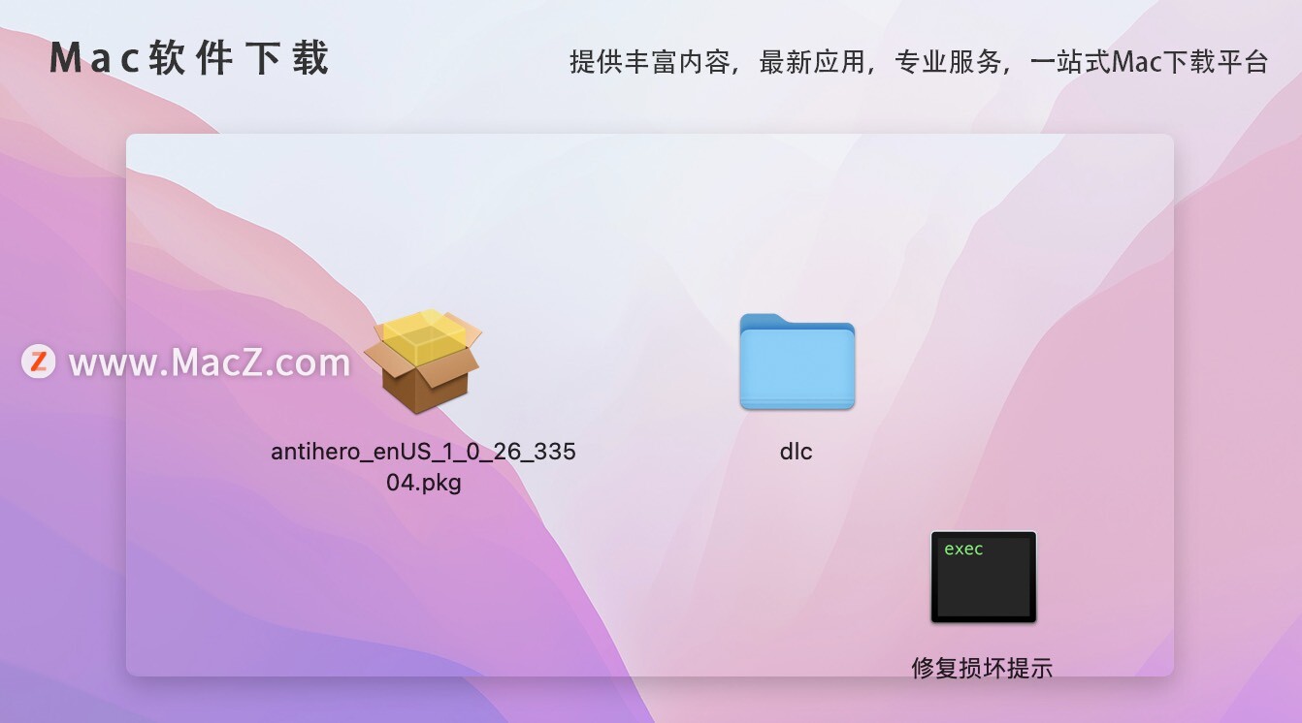This screenshot has height=723, width=1302.
Task: Select the green exec text inside script icon
Action: pos(963,550)
